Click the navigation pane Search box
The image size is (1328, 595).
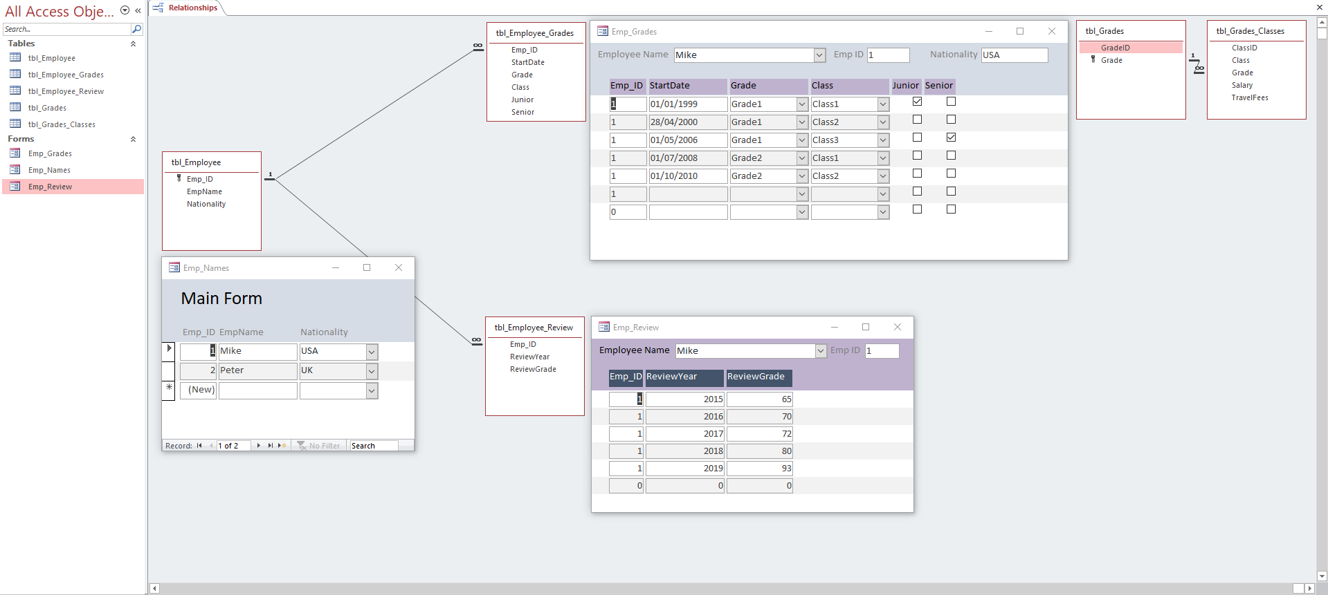click(66, 29)
